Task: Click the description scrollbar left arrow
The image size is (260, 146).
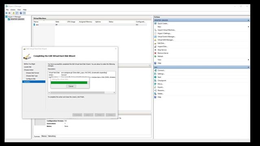Action: (49, 92)
